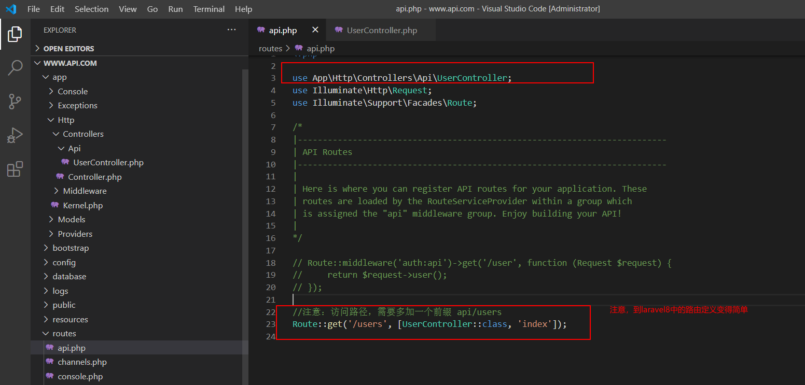Click PHP icon of console.php in tree
The height and width of the screenshot is (385, 805).
49,376
